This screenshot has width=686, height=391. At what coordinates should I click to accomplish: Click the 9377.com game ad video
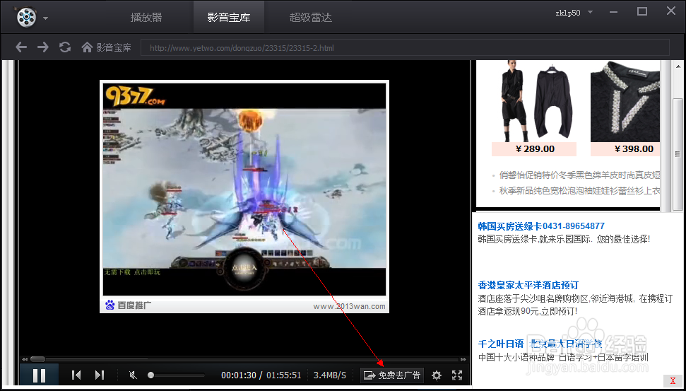pos(244,189)
